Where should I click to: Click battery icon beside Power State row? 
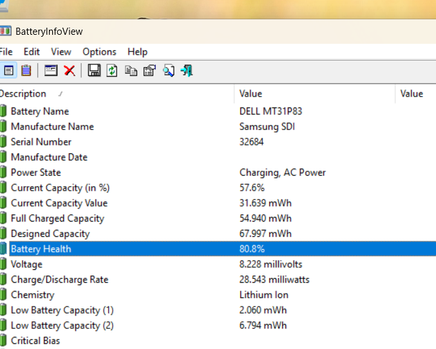tap(3, 172)
